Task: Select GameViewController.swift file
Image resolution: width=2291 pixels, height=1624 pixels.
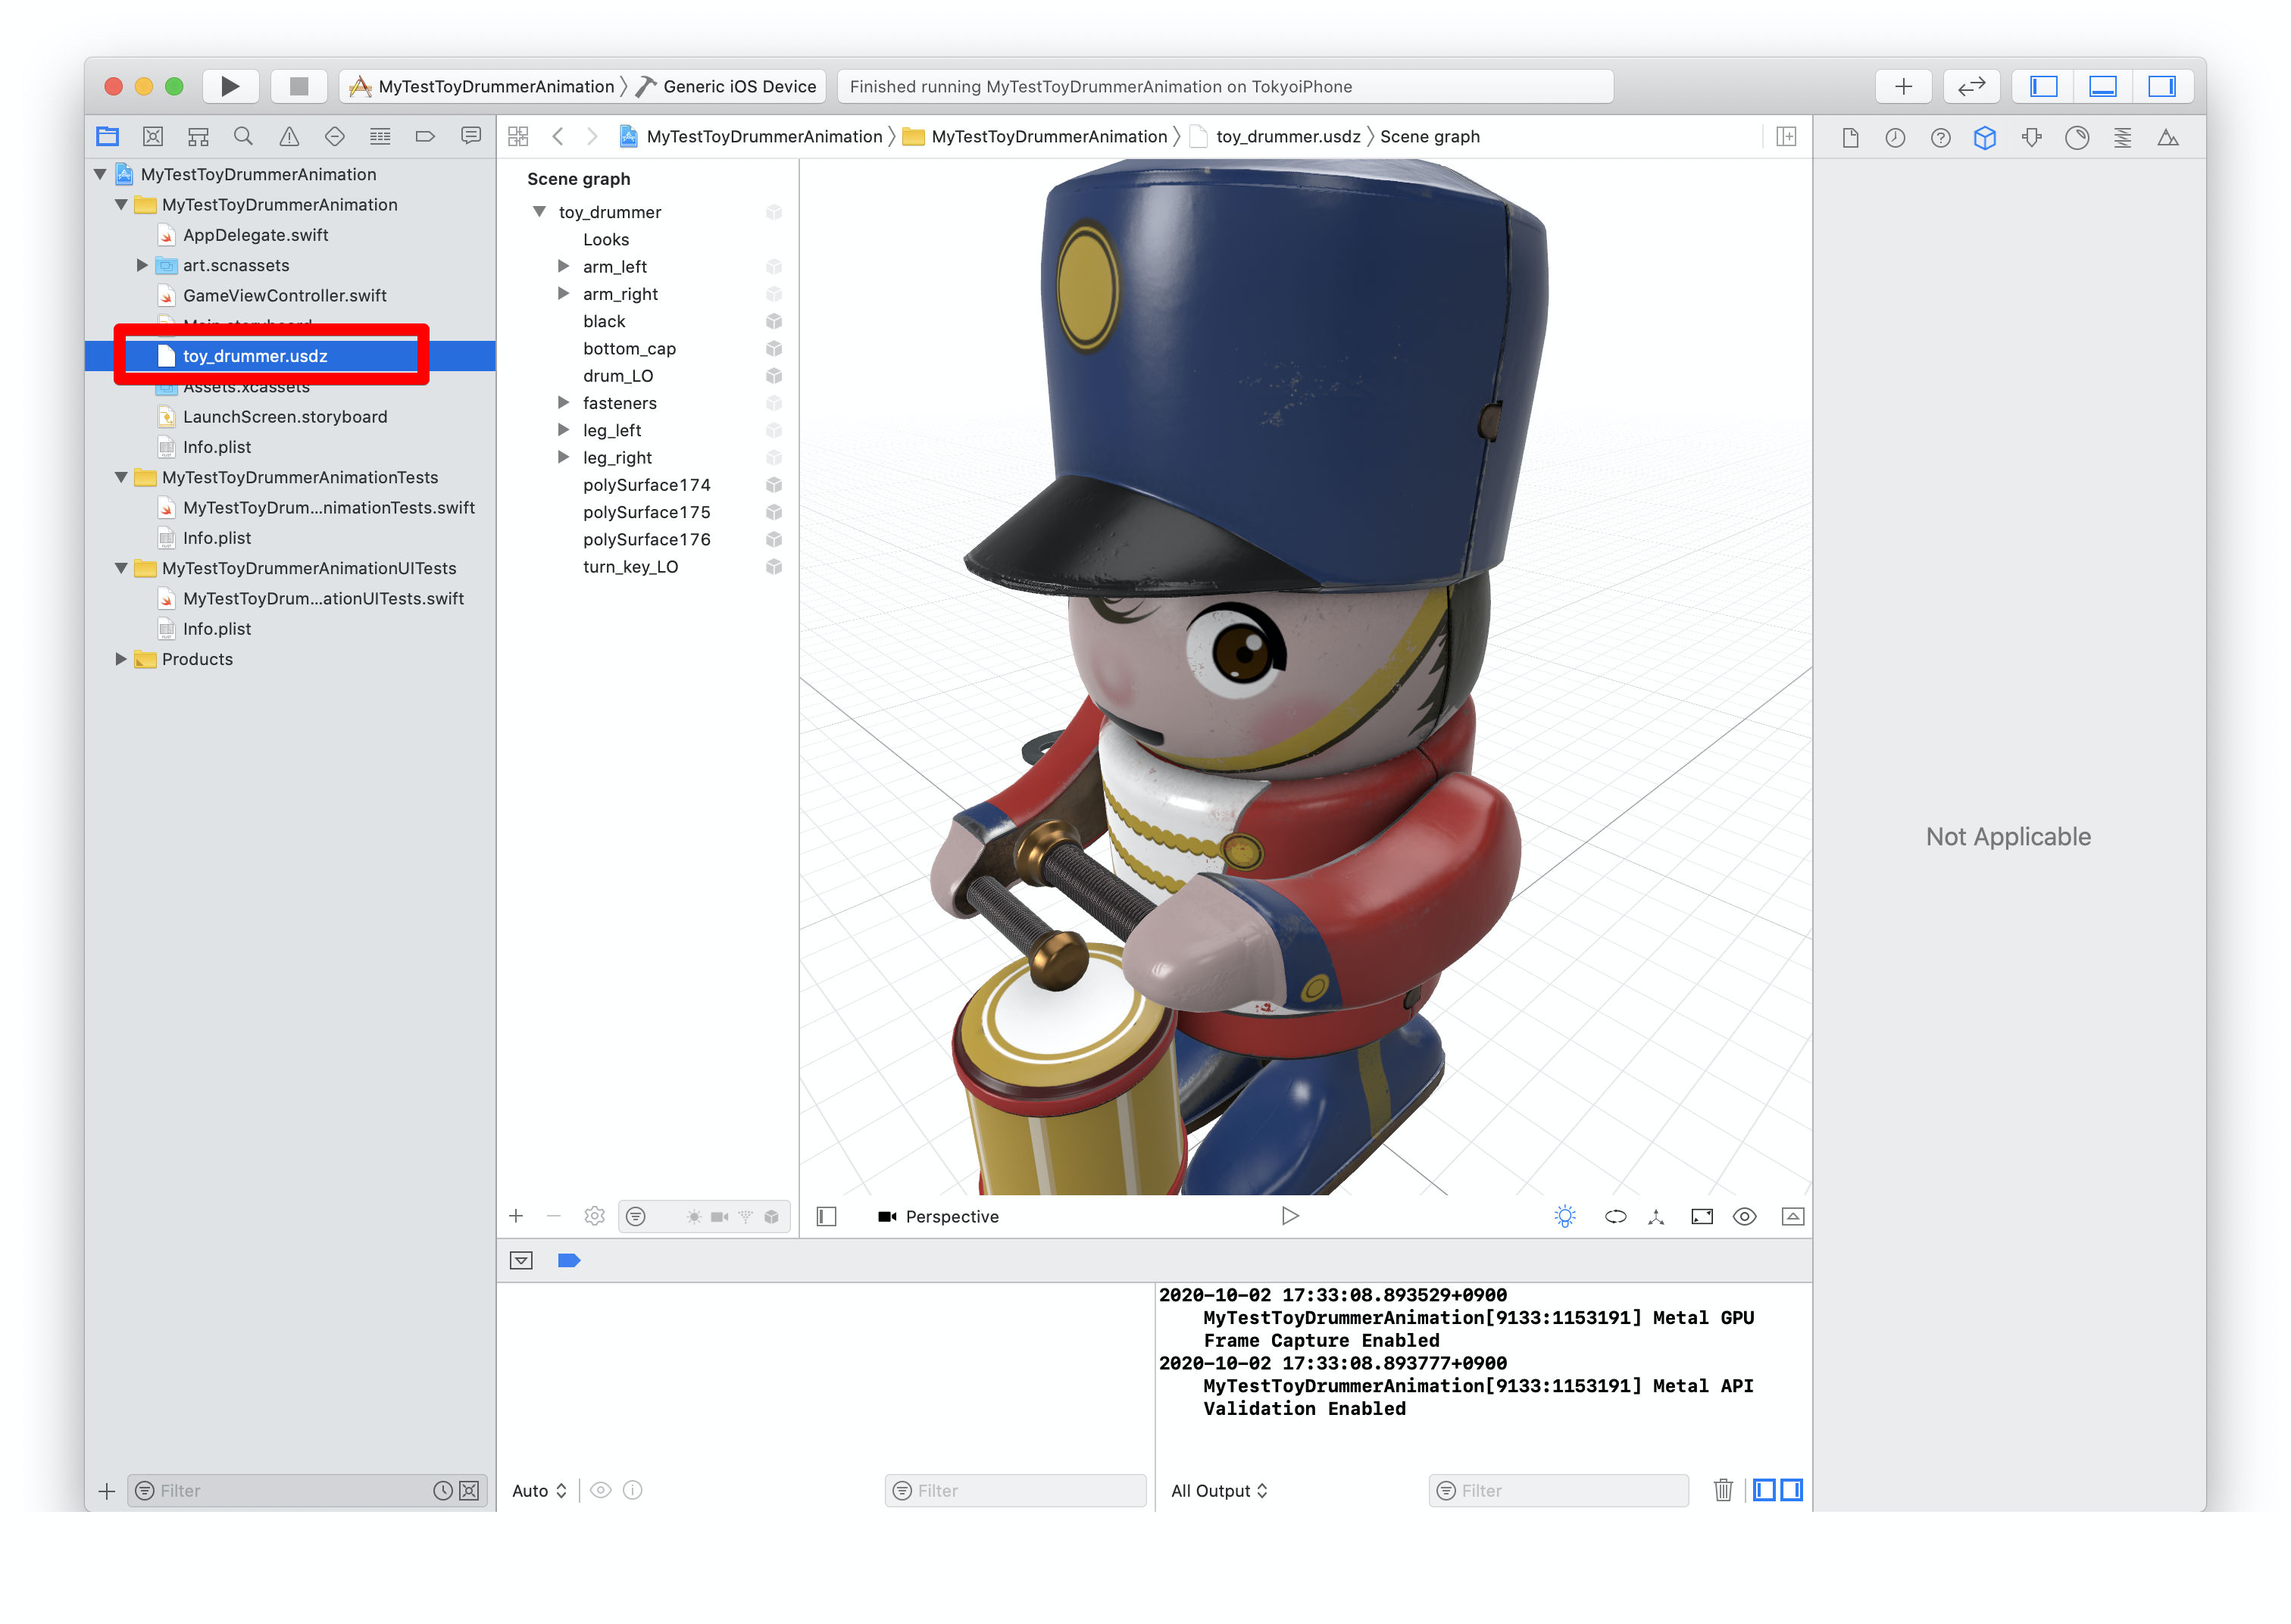Action: (284, 295)
